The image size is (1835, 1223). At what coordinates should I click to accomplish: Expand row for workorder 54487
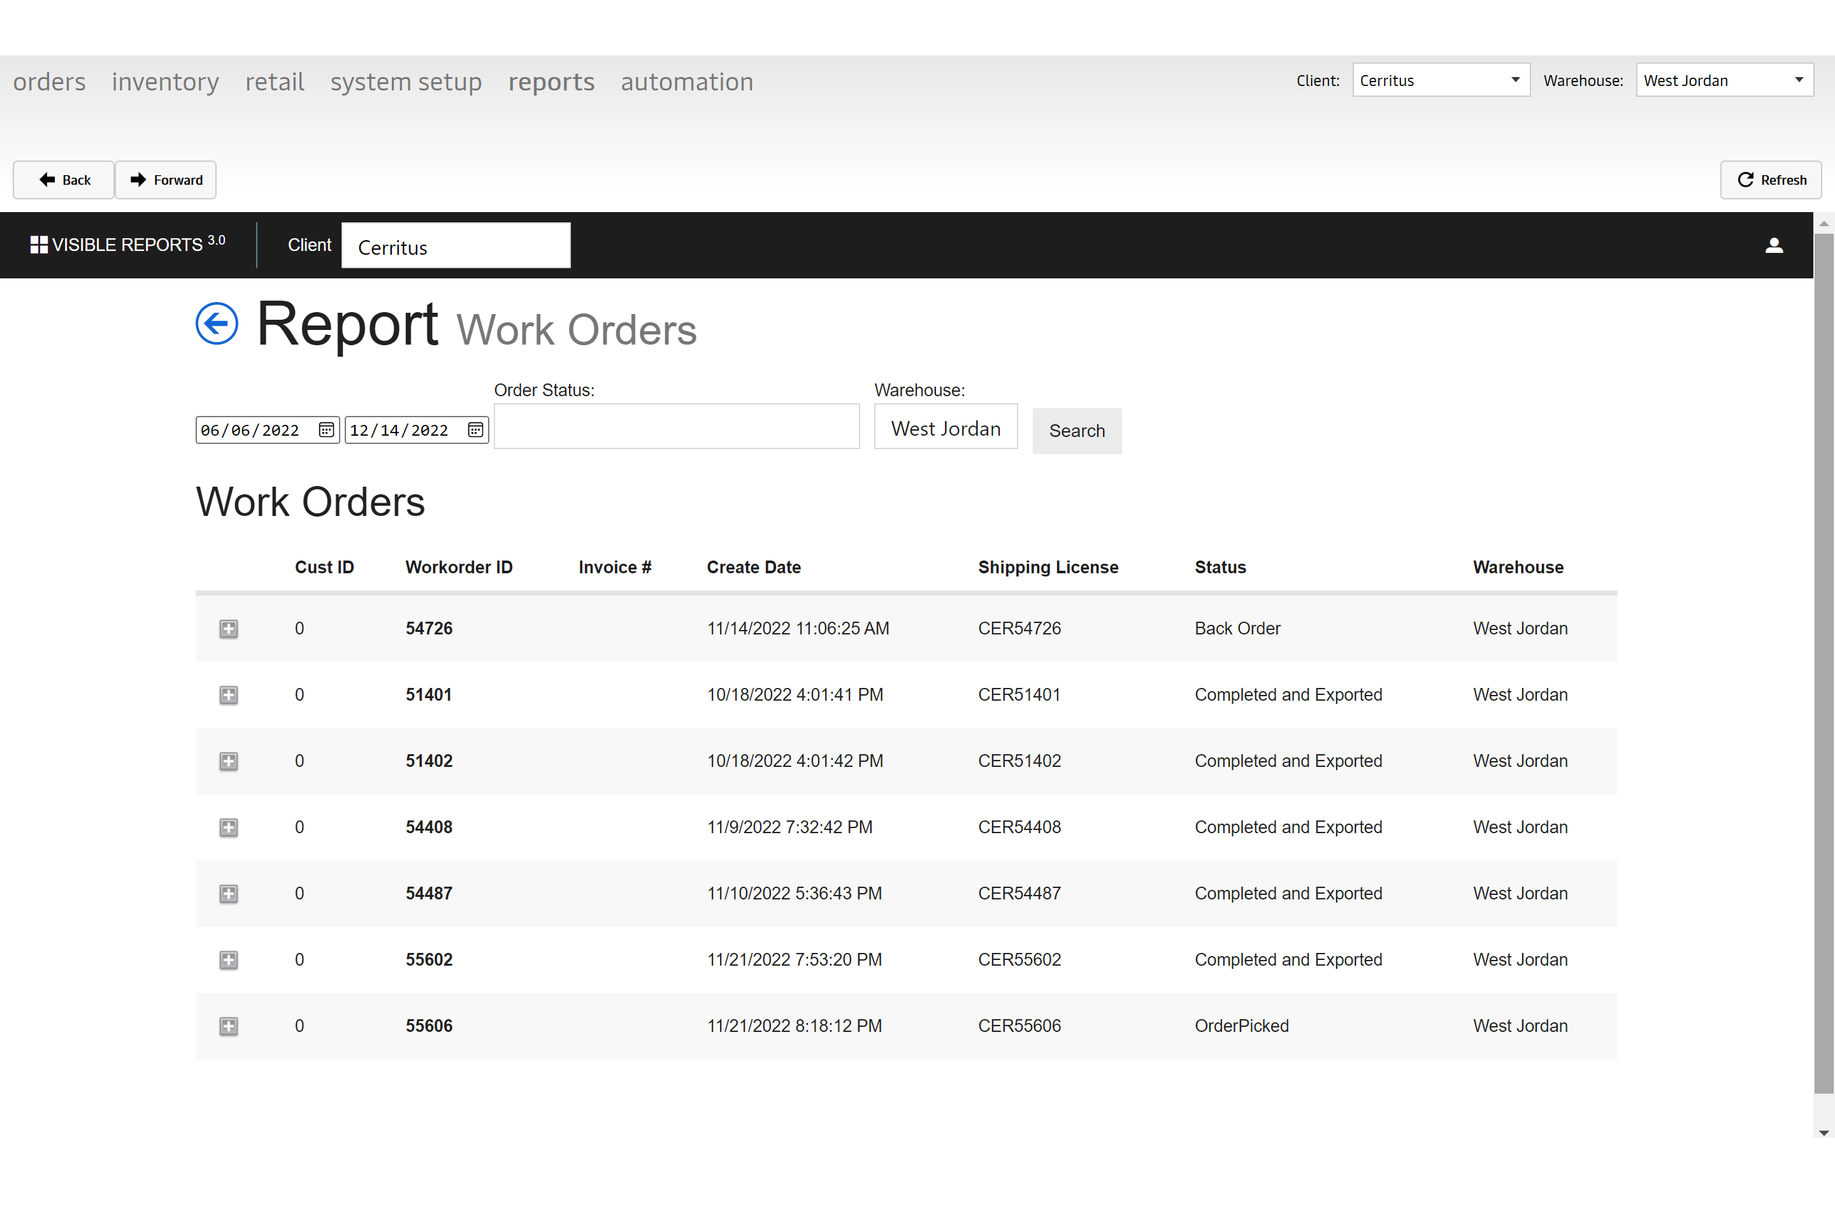(x=229, y=894)
